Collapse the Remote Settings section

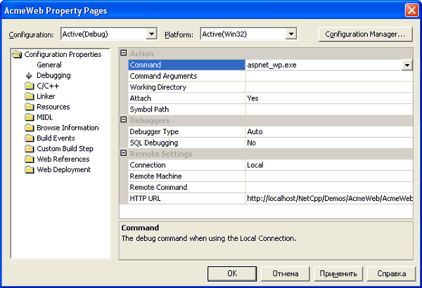click(124, 154)
